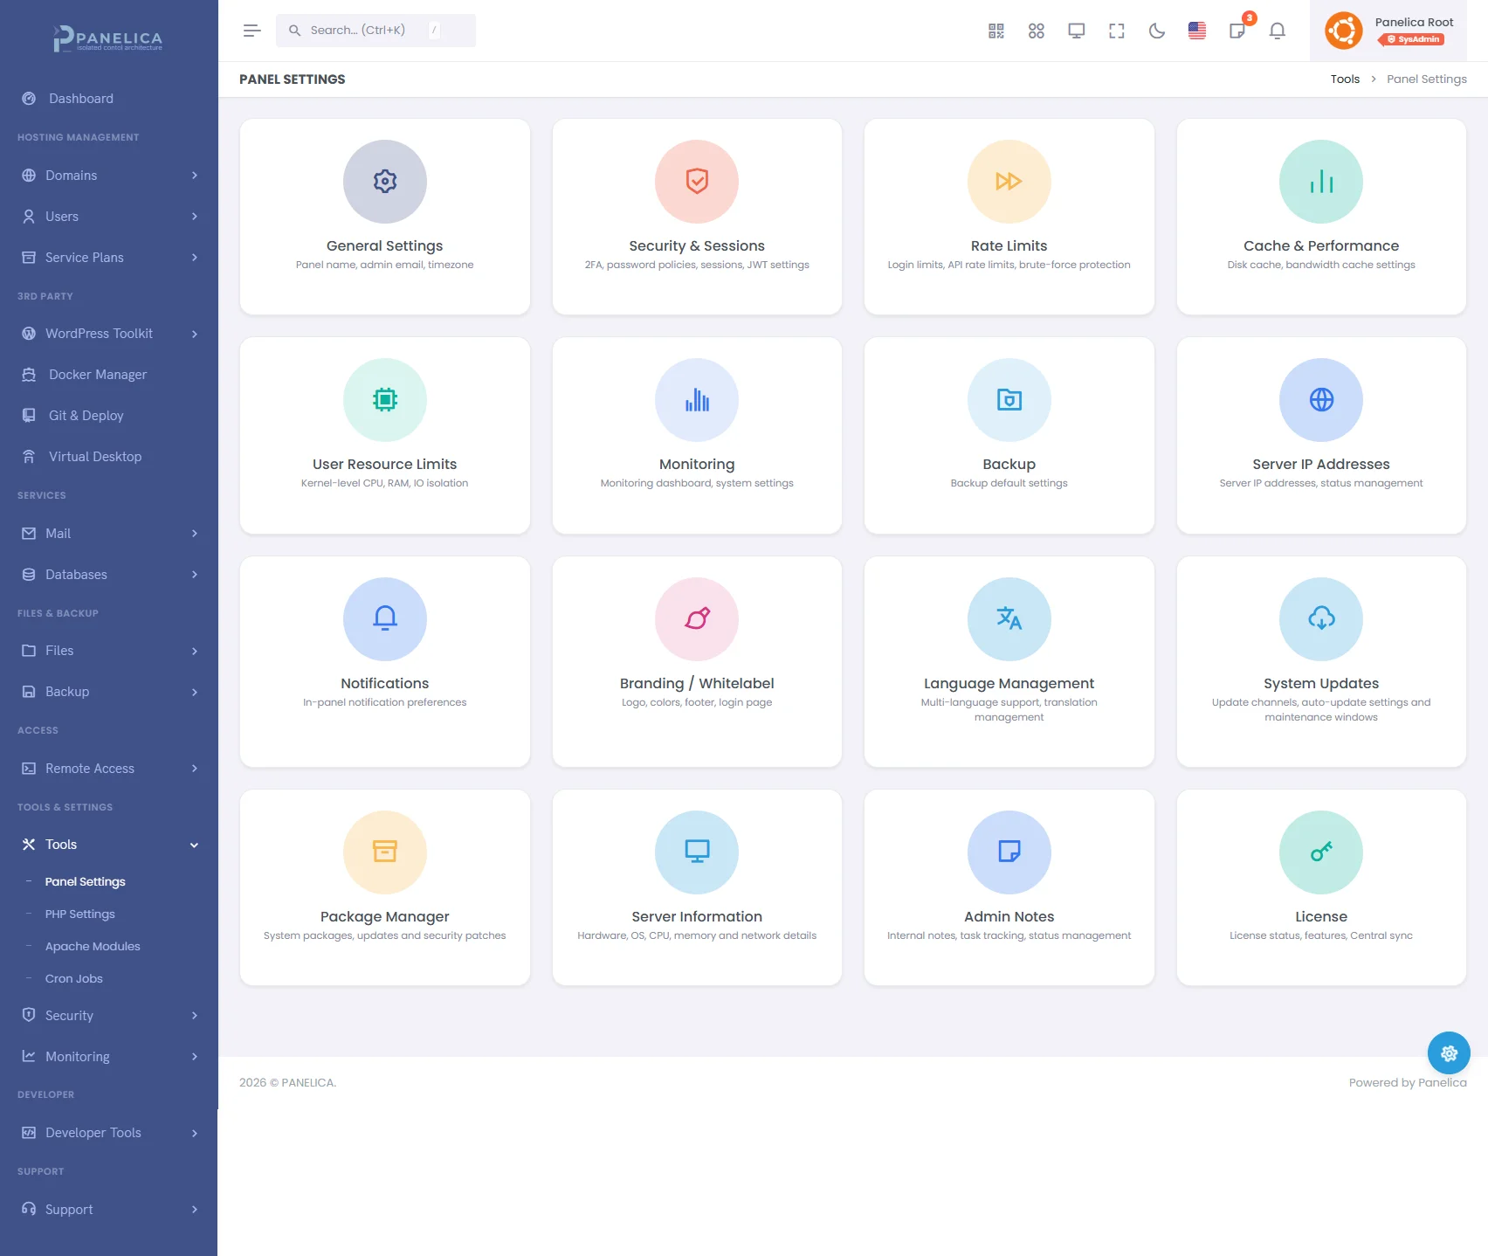Change language via the US flag icon
This screenshot has height=1256, width=1488.
coord(1196,31)
